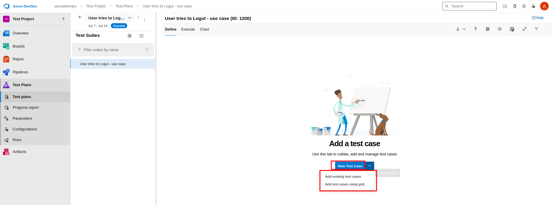Click the filter icon in the toolbar
The height and width of the screenshot is (205, 552).
tap(536, 29)
